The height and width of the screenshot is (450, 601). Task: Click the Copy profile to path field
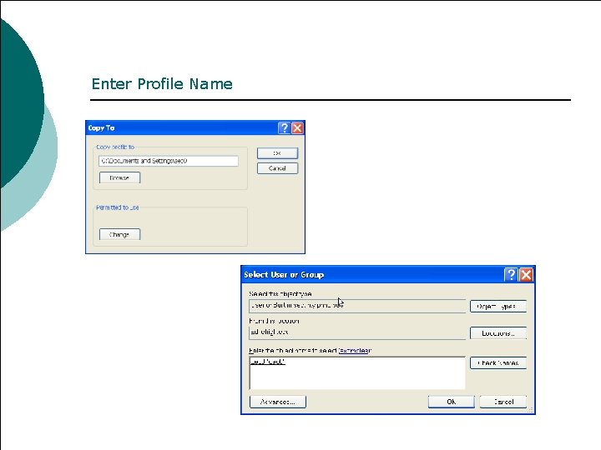[169, 161]
